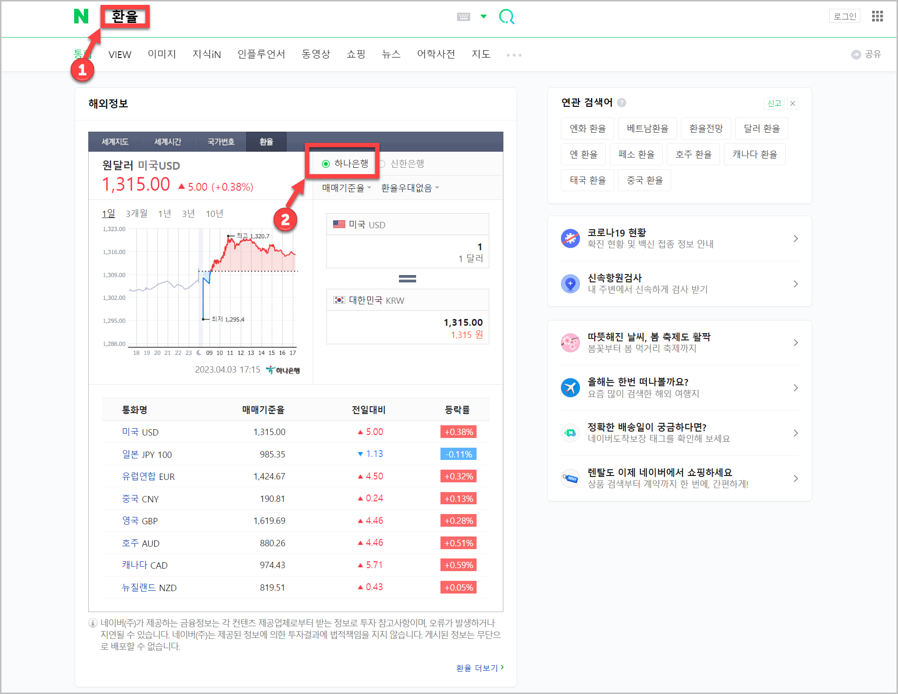This screenshot has height=694, width=898.
Task: Click the USD amount input field
Action: click(408, 252)
